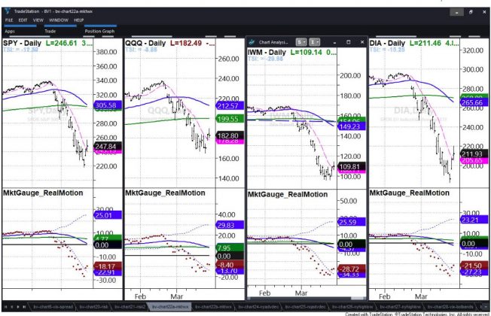The width and height of the screenshot is (491, 316).
Task: Click QQQ moving average label 212.57
Action: [x=230, y=106]
